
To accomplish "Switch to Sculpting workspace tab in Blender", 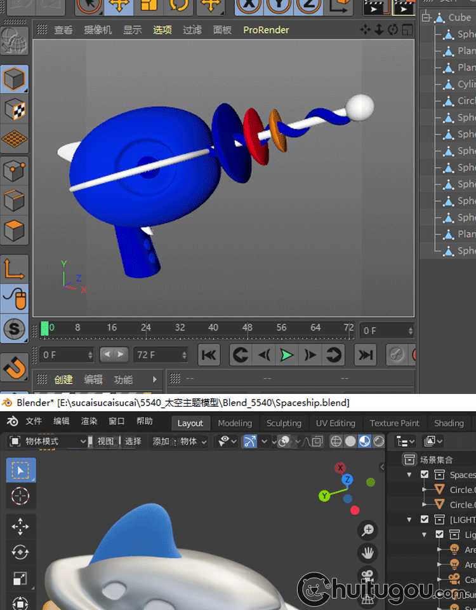I will coord(284,423).
